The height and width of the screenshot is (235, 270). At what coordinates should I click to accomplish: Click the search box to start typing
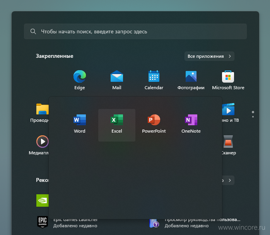tap(135, 31)
